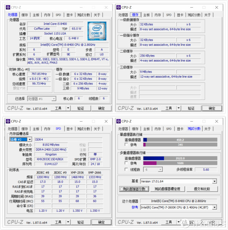Click the single-thread reference 345 bar

pyautogui.click(x=180, y=144)
